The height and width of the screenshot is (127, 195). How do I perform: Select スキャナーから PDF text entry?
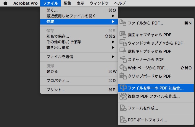[x=146, y=60]
